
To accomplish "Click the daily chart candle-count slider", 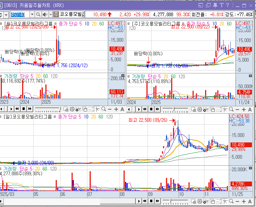I will (176, 201).
